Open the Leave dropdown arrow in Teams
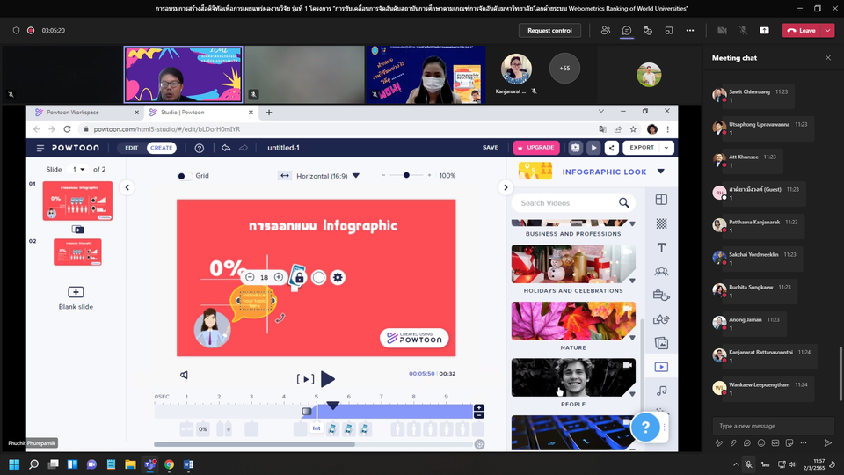Image resolution: width=844 pixels, height=475 pixels. [827, 30]
